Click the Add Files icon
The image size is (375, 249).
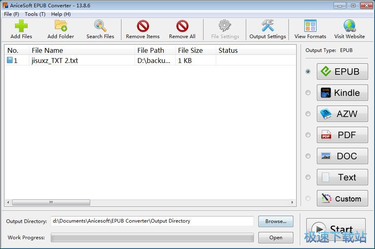coord(20,28)
